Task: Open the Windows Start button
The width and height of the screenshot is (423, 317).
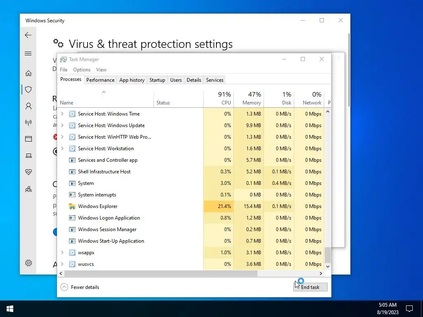Action: (10, 309)
